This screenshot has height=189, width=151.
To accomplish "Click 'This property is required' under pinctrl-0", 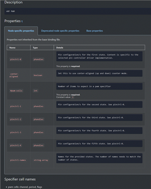I will pyautogui.click(x=68, y=66).
